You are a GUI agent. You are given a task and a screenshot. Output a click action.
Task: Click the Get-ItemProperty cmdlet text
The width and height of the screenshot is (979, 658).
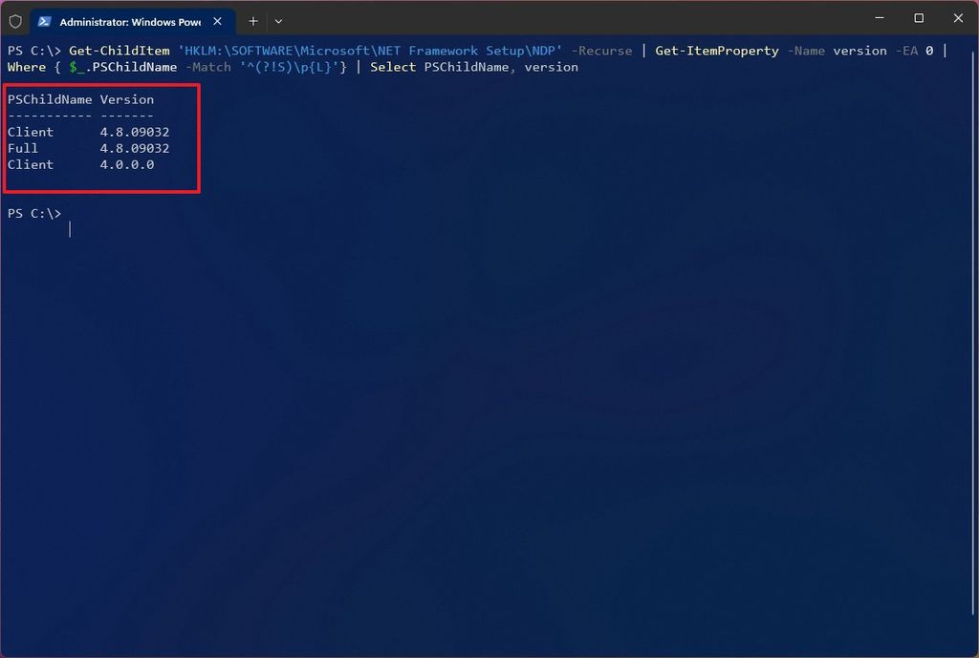(715, 51)
